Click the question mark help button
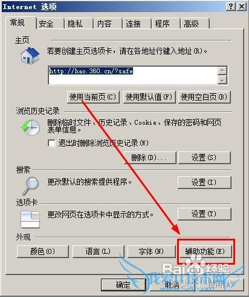Screen dimensions: 249x298 click(231, 7)
